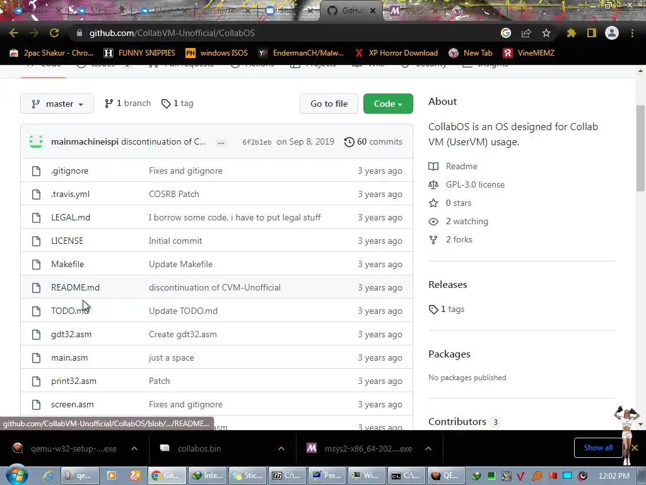
Task: Click the Readme link in About
Action: (x=453, y=166)
